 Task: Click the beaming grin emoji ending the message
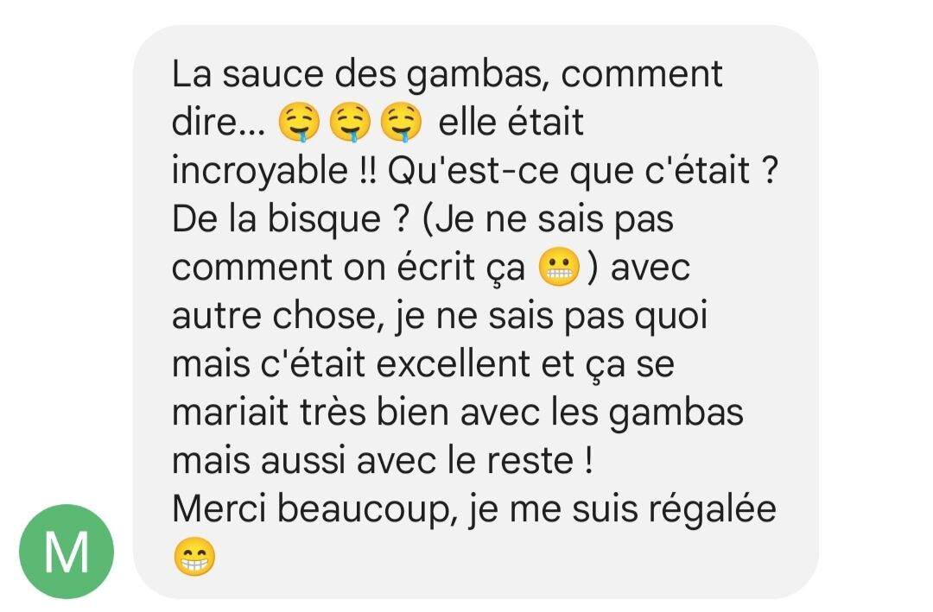[194, 557]
